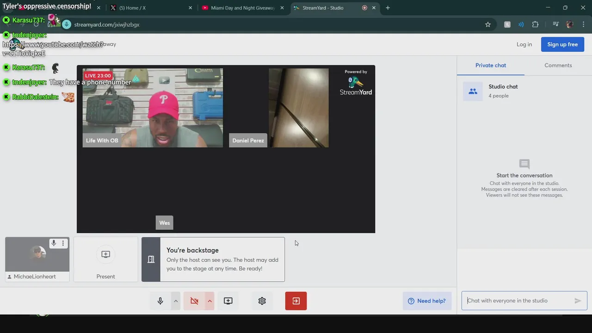This screenshot has width=592, height=333.
Task: Click the chat bubble icon in the empty conversation
Action: click(x=524, y=164)
